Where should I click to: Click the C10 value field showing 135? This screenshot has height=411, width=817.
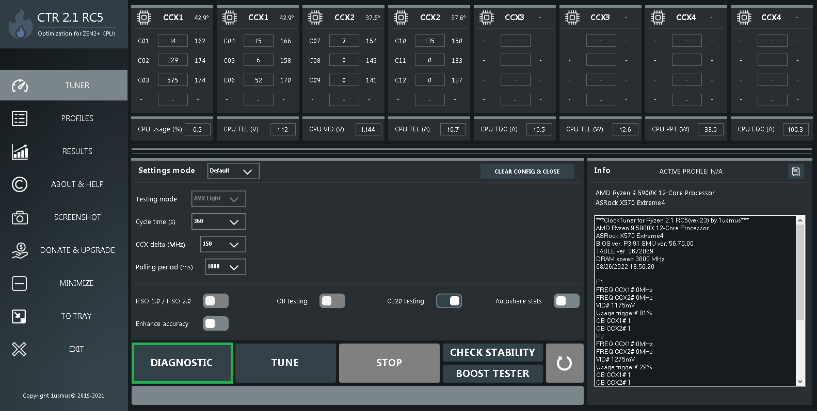429,41
